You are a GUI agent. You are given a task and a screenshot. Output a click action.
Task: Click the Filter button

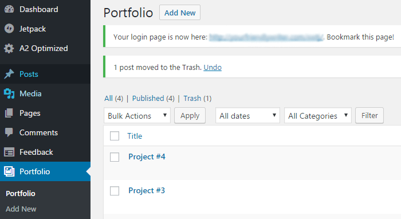click(x=369, y=115)
